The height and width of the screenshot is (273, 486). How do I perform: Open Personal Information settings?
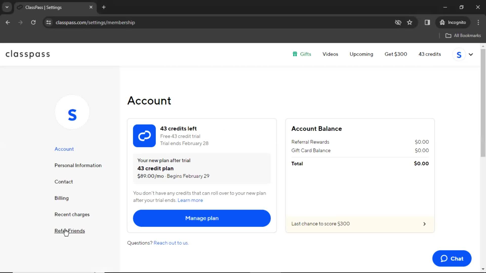(x=78, y=165)
